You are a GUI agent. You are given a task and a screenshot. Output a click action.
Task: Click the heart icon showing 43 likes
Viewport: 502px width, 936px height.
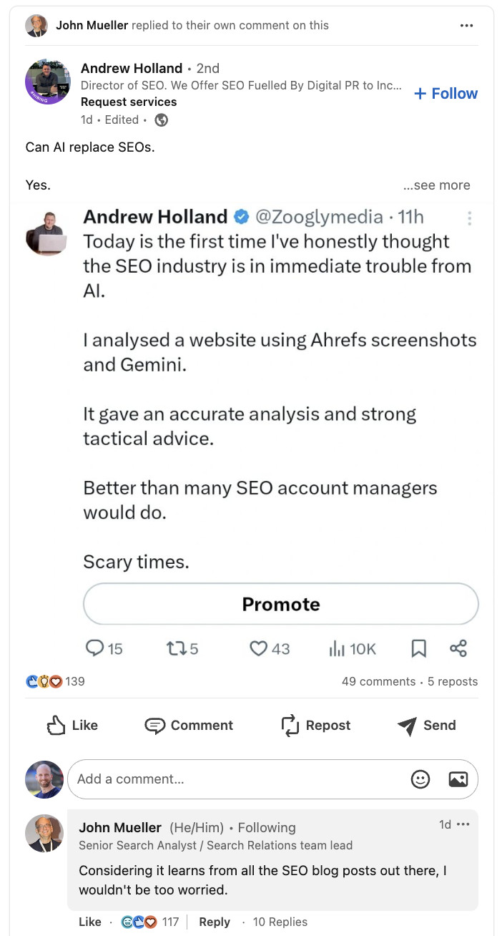pos(258,648)
